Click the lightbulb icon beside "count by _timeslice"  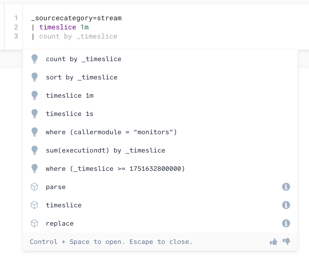[x=34, y=59]
